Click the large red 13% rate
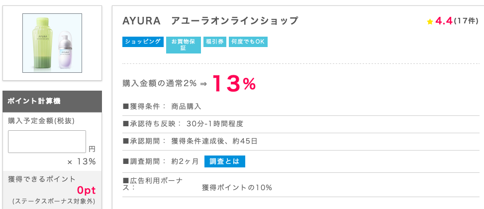Image resolution: width=484 pixels, height=209 pixels. [x=234, y=84]
